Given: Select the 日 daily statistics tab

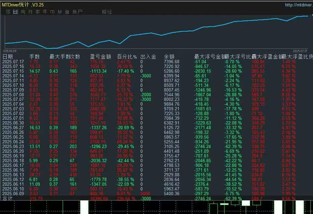Looking at the screenshot, I should click(x=15, y=12).
